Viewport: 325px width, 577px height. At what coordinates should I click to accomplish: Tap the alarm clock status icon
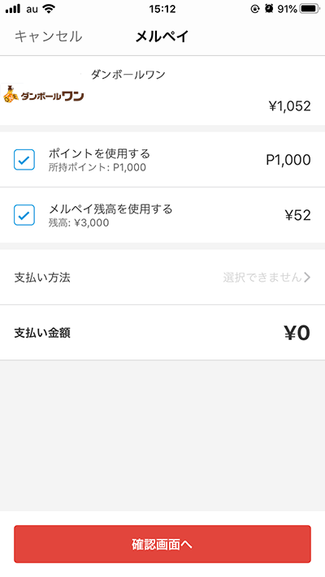(269, 8)
